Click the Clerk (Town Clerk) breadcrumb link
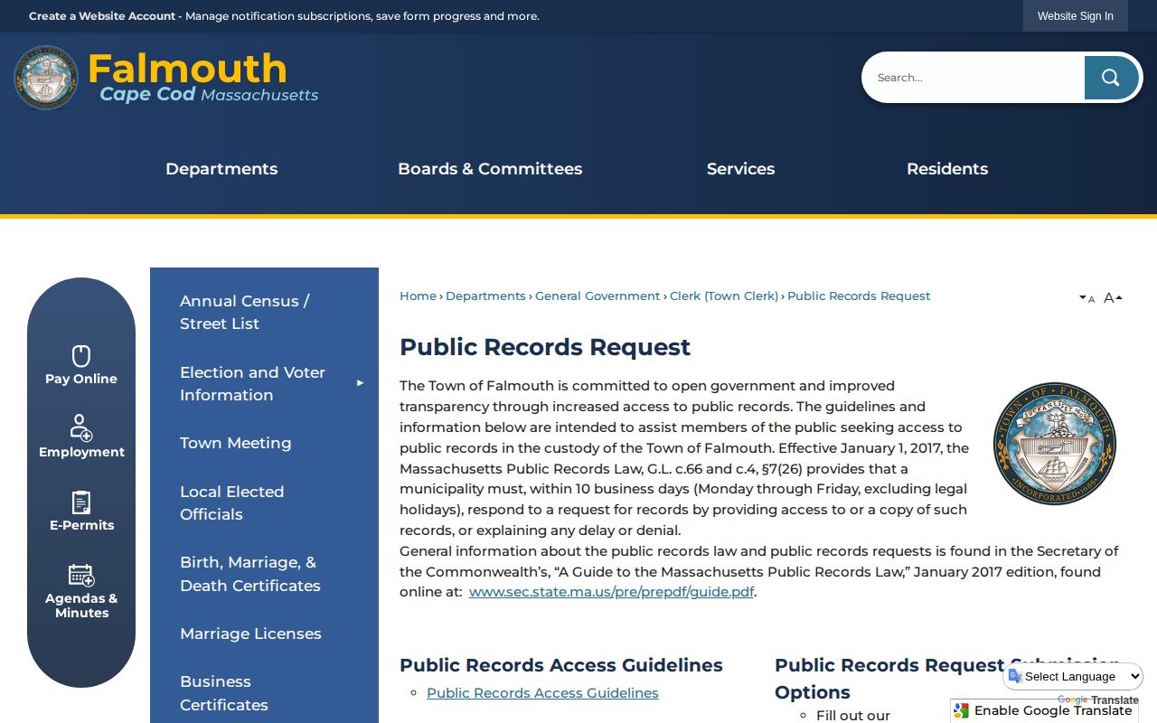This screenshot has height=723, width=1157. point(724,296)
